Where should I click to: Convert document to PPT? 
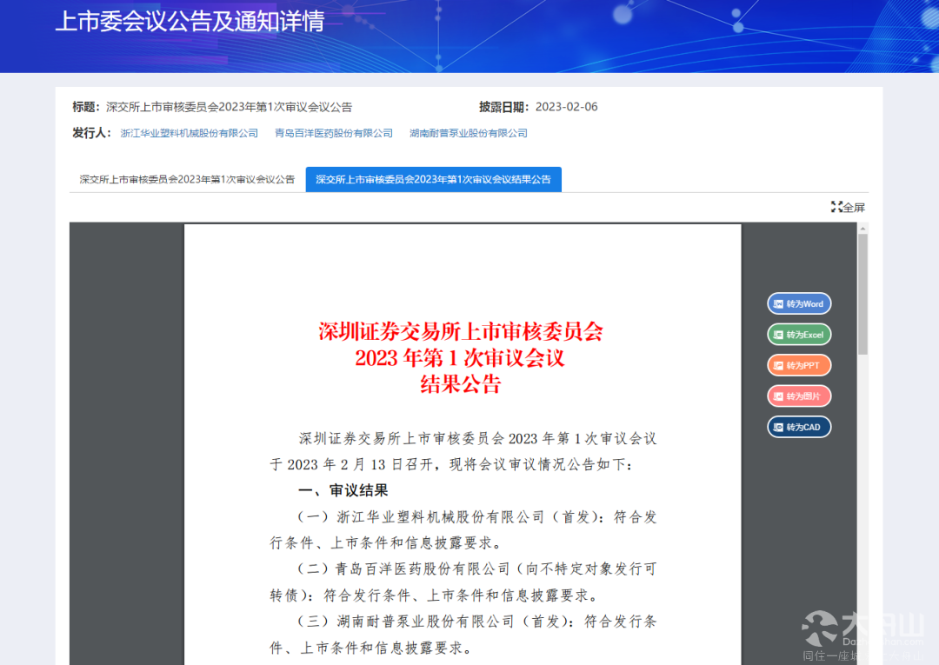[x=800, y=365]
